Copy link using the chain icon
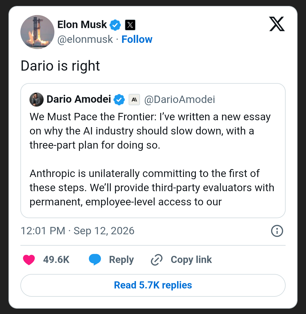The height and width of the screenshot is (314, 306). 157,260
